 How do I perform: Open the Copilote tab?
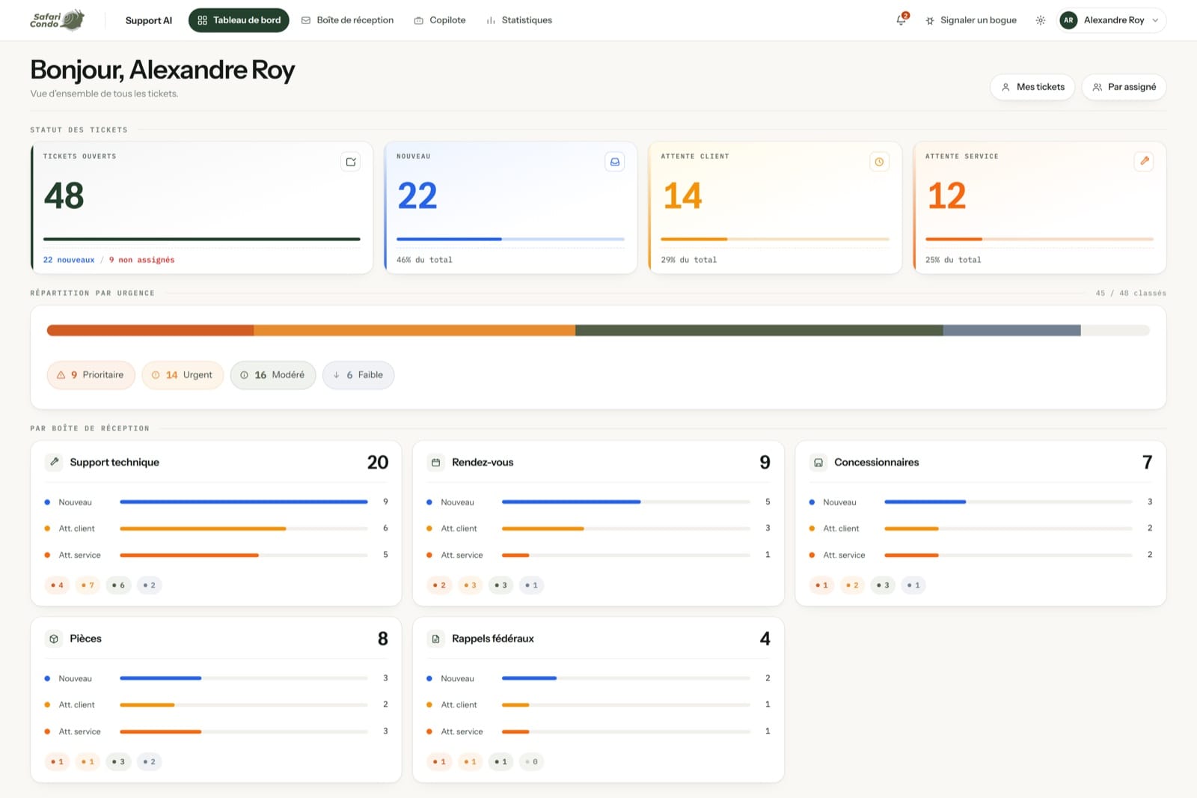coord(440,20)
